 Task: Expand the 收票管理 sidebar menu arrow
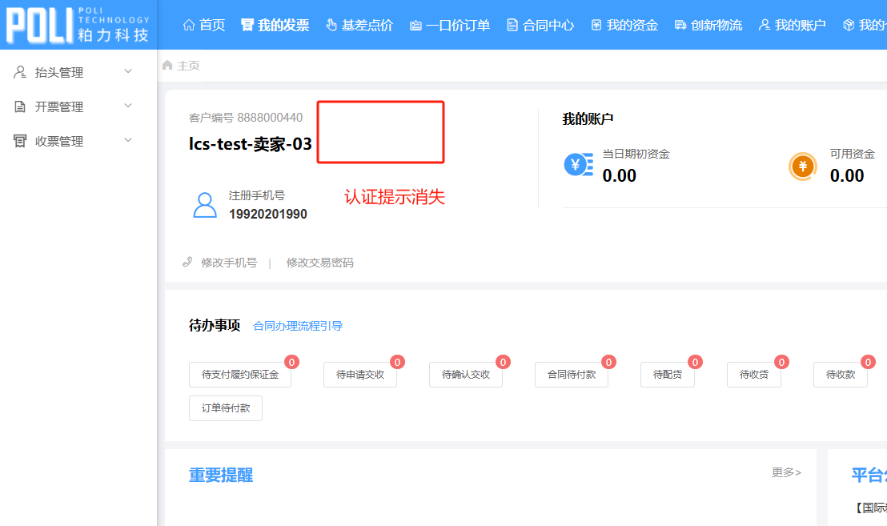coord(128,141)
